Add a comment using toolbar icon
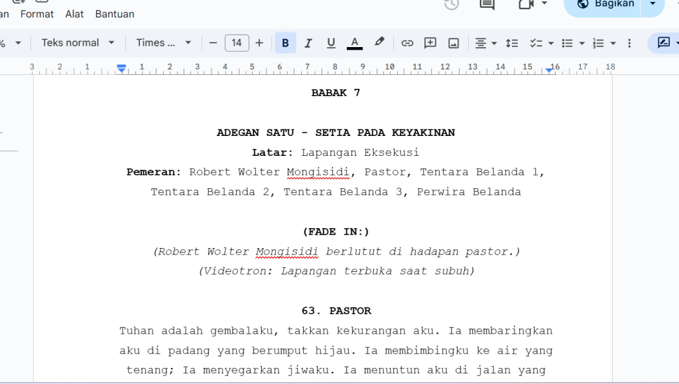This screenshot has width=679, height=384. pyautogui.click(x=430, y=43)
